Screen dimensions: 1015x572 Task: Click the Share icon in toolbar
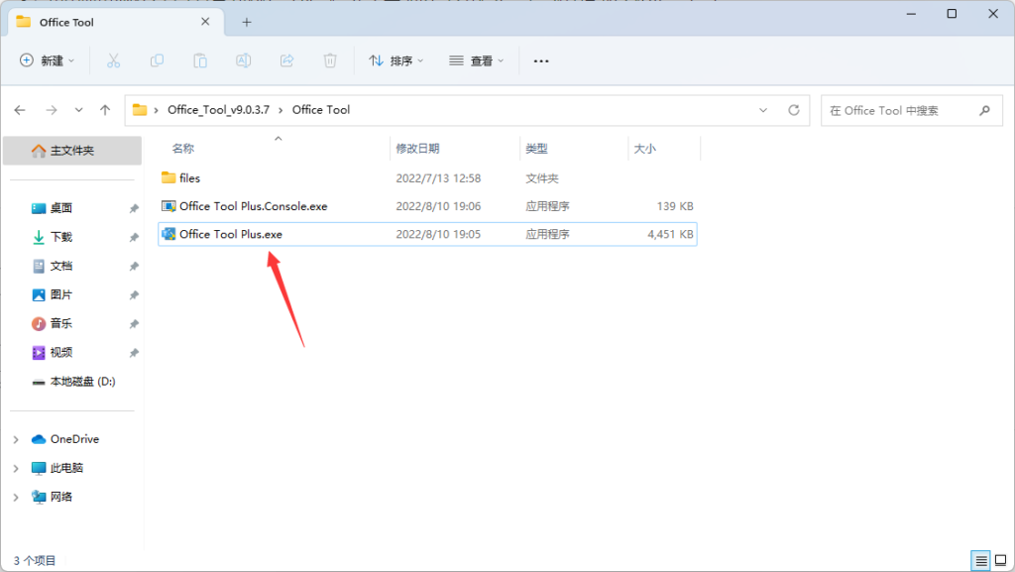click(286, 60)
